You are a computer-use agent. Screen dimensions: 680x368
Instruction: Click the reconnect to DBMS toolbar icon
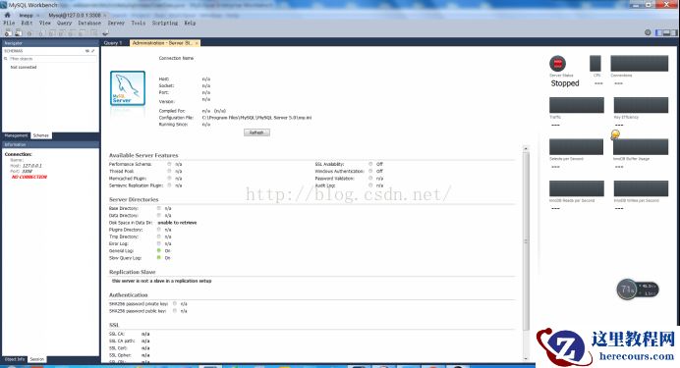(x=105, y=33)
